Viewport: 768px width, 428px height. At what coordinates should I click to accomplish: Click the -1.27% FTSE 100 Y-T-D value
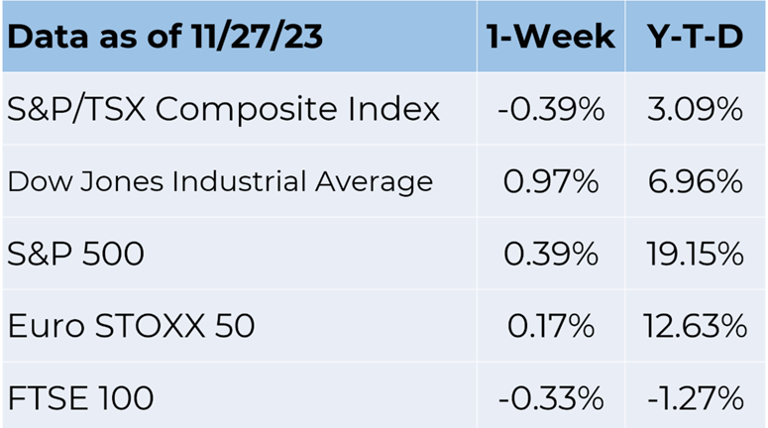pos(695,397)
